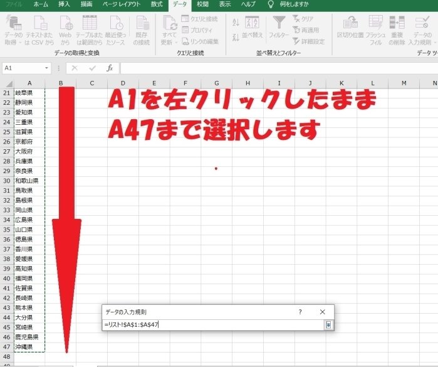
Task: Click cell containing 和歌山県
Action: 29,181
